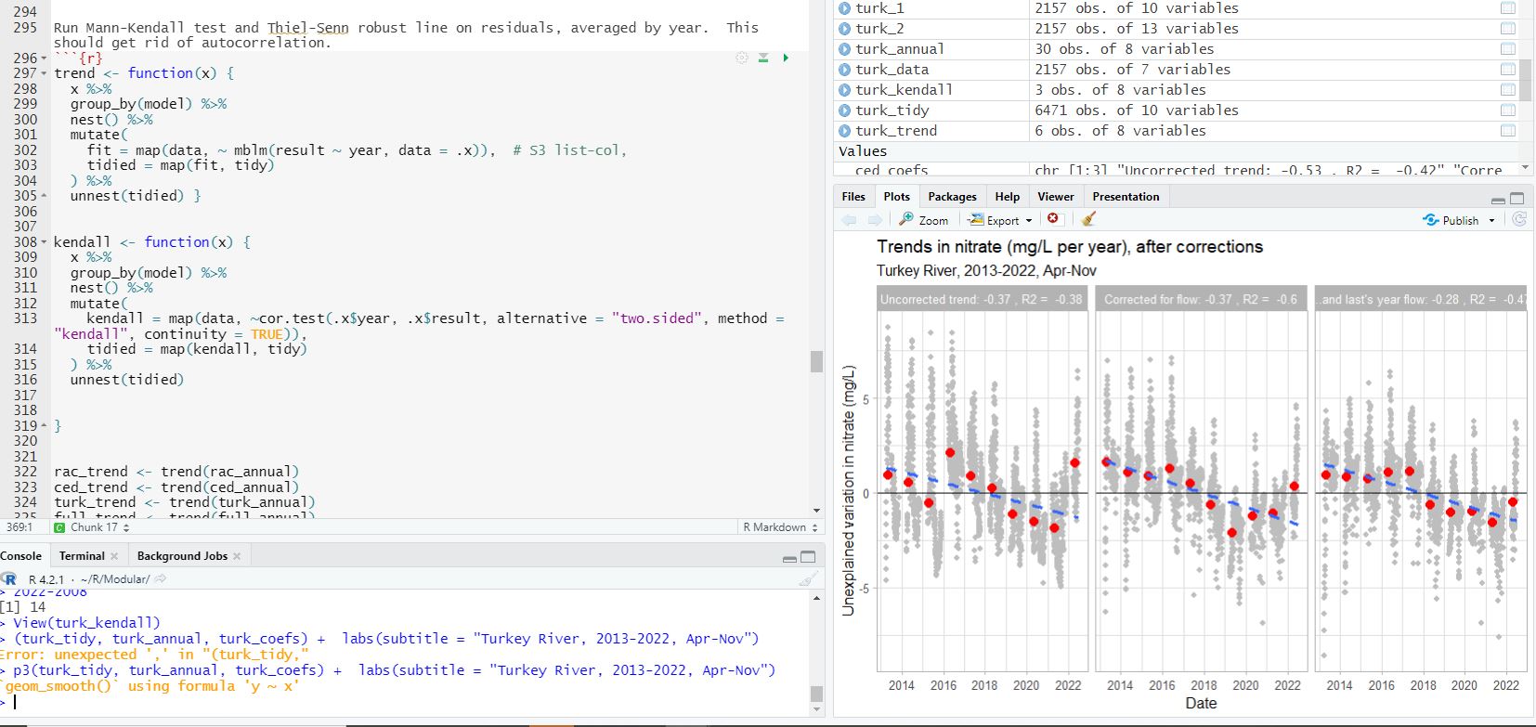View turk_trend in data viewer grid icon

(1508, 131)
